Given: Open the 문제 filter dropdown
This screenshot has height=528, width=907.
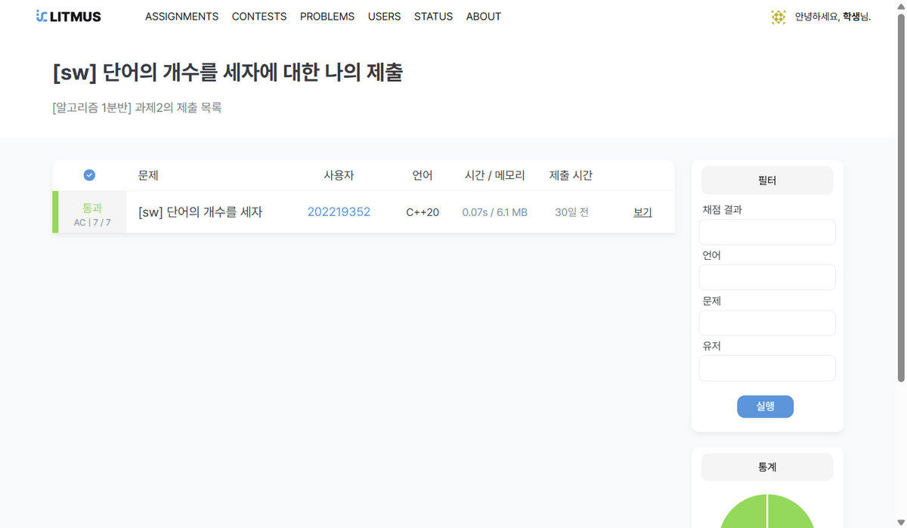Looking at the screenshot, I should (x=766, y=323).
